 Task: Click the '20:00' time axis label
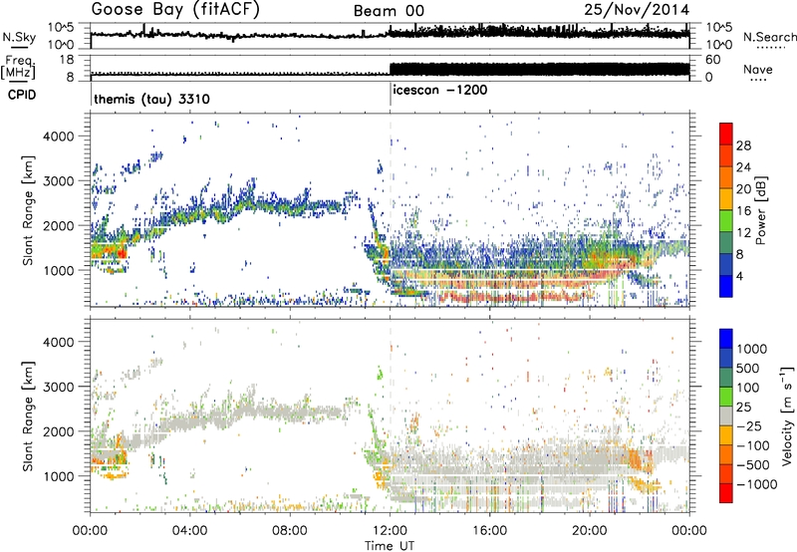[x=590, y=531]
